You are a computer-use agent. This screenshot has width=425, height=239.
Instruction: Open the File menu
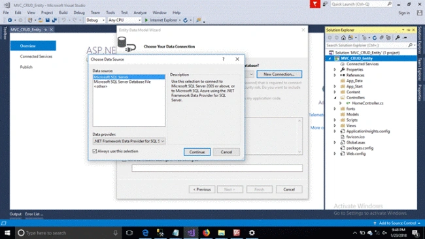(x=6, y=12)
